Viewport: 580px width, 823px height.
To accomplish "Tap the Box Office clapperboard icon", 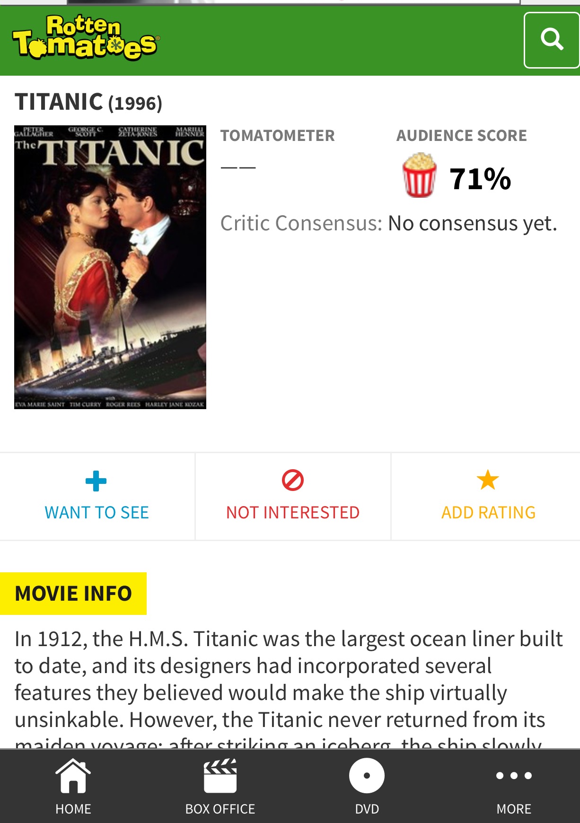I will coord(220,776).
